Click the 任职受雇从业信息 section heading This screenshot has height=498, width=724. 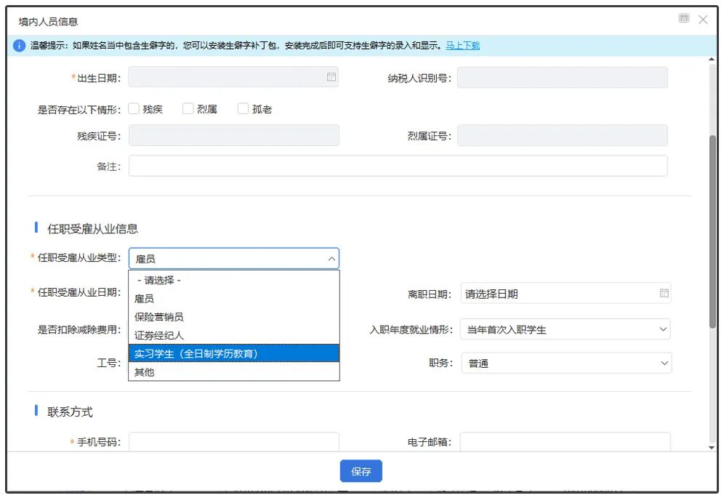pyautogui.click(x=92, y=229)
